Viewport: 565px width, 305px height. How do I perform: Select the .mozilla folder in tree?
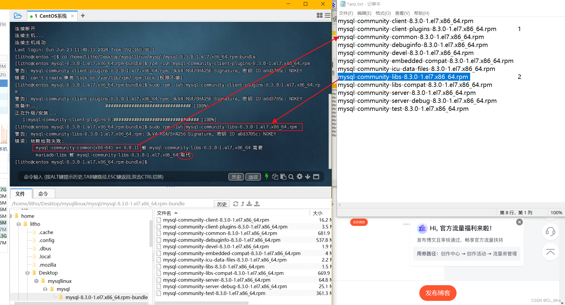pyautogui.click(x=48, y=265)
